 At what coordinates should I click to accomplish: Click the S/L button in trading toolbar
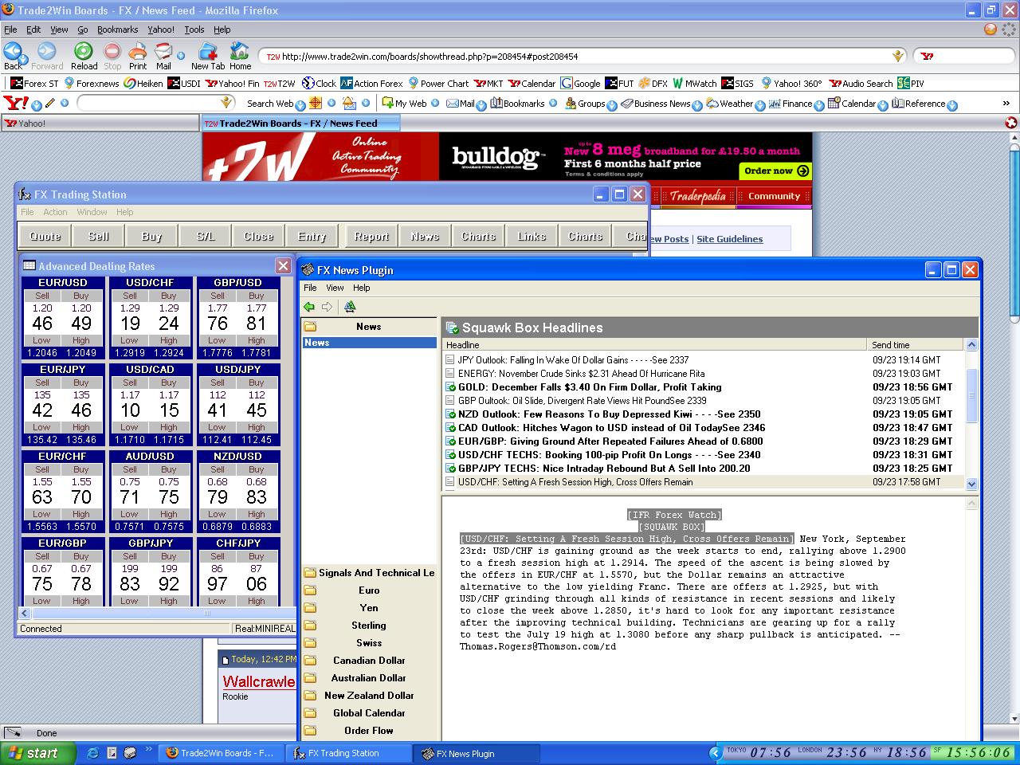(206, 236)
